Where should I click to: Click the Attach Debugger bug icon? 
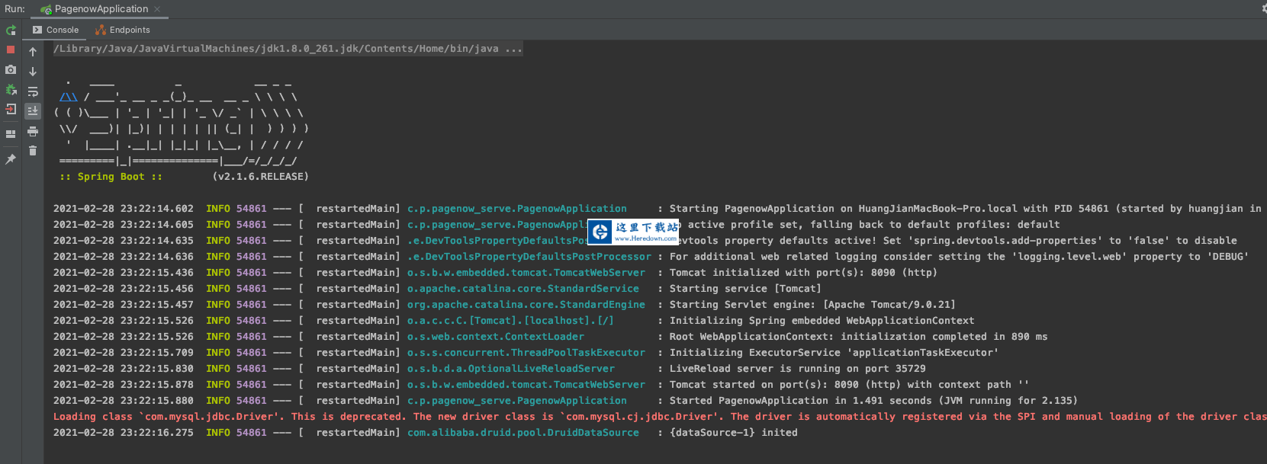(11, 89)
